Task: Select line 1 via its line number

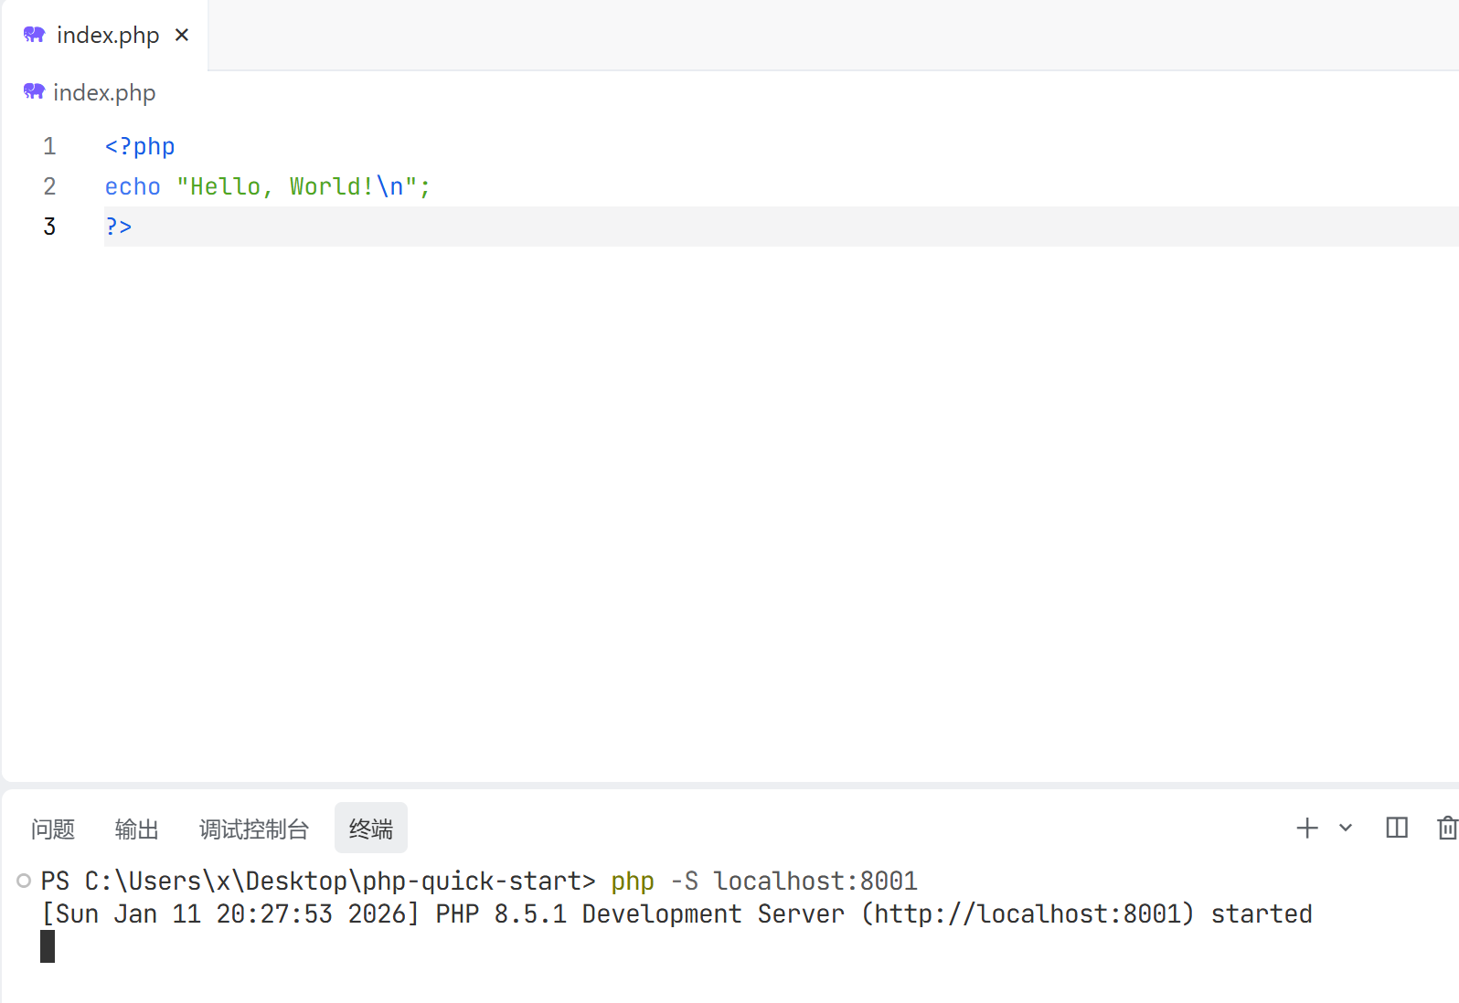Action: pyautogui.click(x=49, y=146)
